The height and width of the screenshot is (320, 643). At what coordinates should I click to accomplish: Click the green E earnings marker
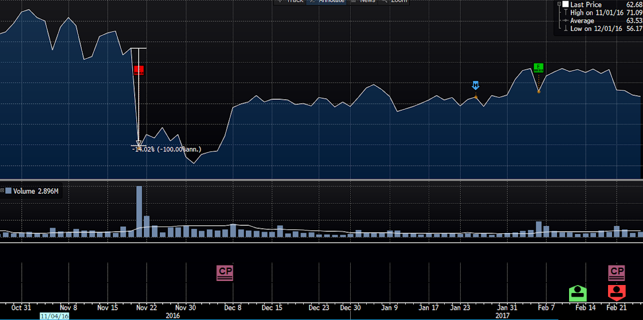[x=539, y=67]
